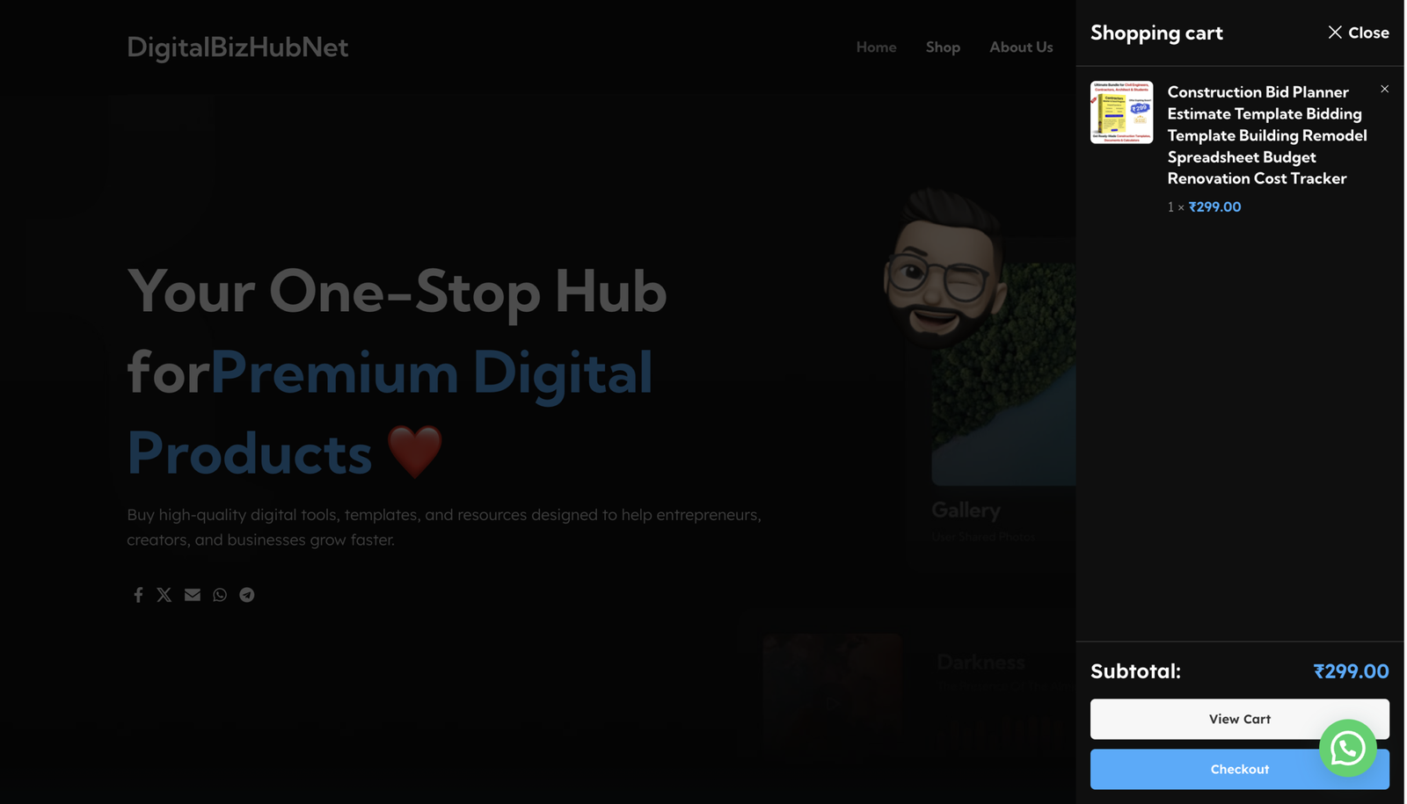The width and height of the screenshot is (1407, 804).
Task: Close the shopping cart panel
Action: tap(1359, 33)
